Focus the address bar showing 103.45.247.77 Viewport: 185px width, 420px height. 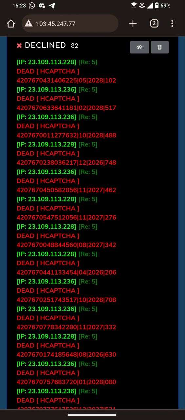(x=70, y=24)
